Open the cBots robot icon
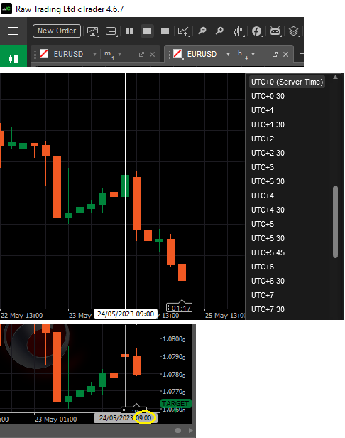The image size is (345, 438). point(275,31)
